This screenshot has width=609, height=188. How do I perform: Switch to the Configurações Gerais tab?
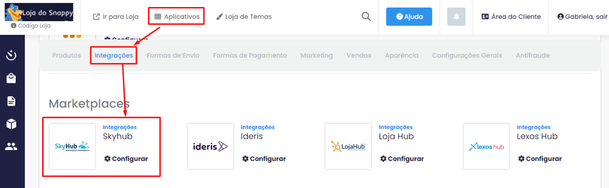(467, 56)
